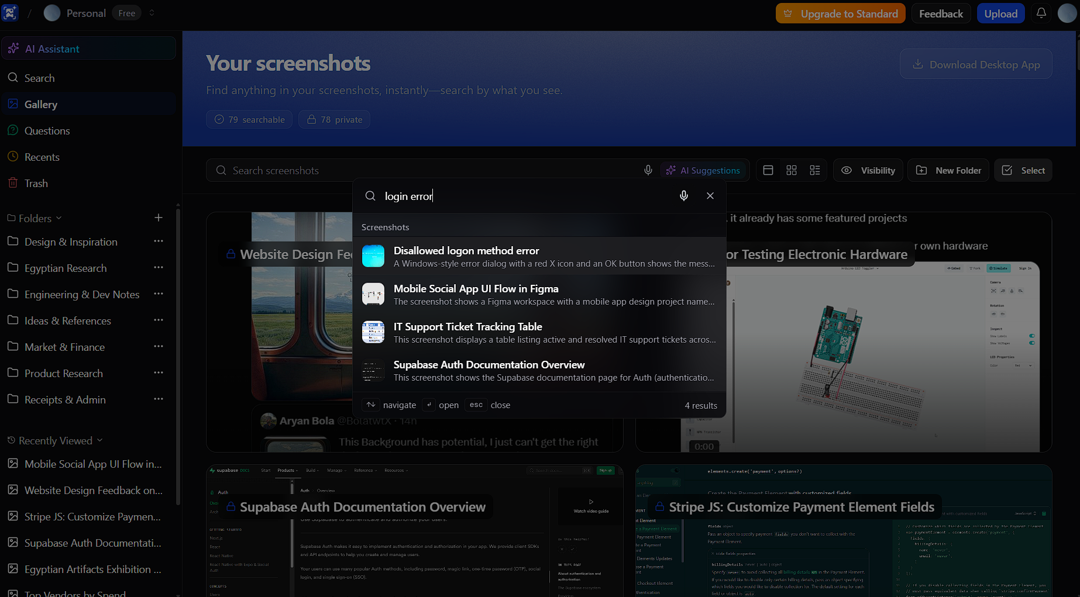Select the compact list view icon
Screen dimensions: 1080x597
click(x=814, y=170)
